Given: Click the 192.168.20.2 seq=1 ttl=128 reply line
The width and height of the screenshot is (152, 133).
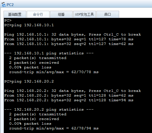Looking at the screenshot, I should [x=69, y=95].
